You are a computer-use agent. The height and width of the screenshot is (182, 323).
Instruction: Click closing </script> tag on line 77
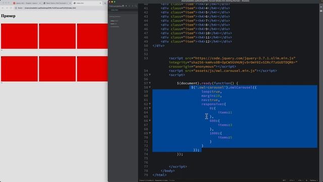(x=178, y=166)
